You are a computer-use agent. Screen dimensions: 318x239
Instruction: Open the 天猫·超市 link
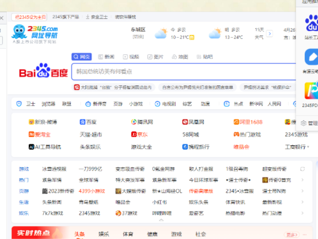pos(90,135)
